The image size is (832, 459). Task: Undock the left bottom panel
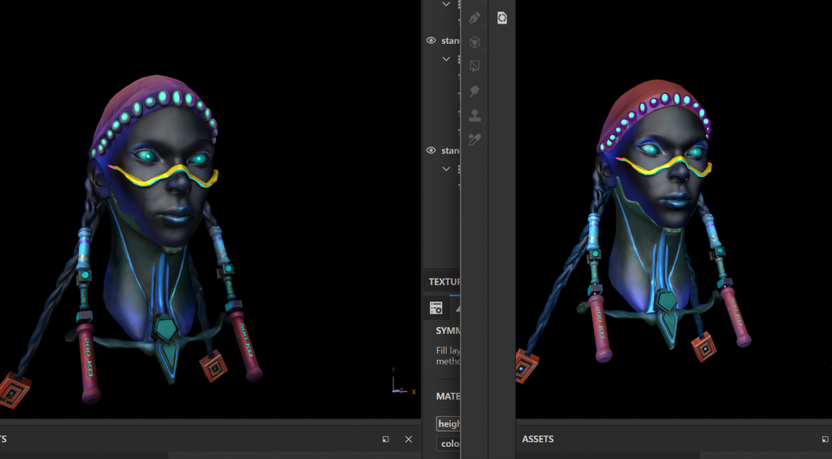tap(386, 440)
